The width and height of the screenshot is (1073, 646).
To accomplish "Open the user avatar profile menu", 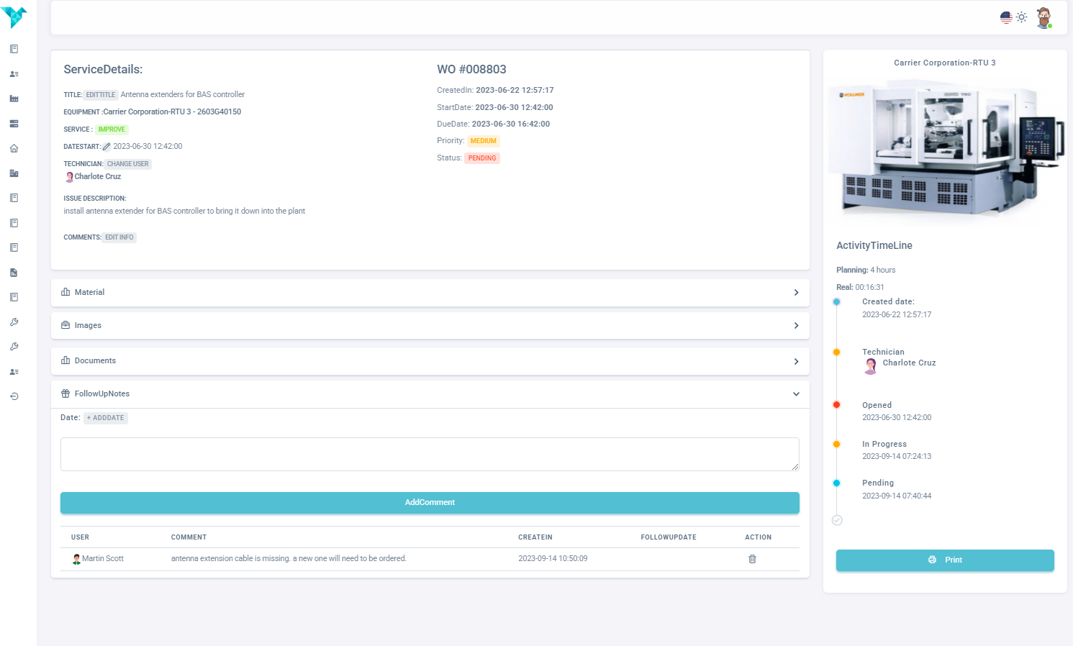I will (x=1043, y=17).
